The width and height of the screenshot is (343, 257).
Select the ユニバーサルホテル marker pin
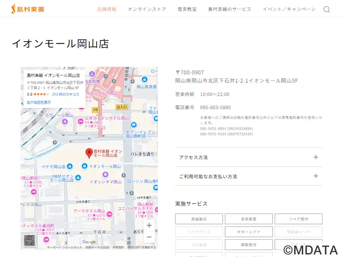(156, 210)
